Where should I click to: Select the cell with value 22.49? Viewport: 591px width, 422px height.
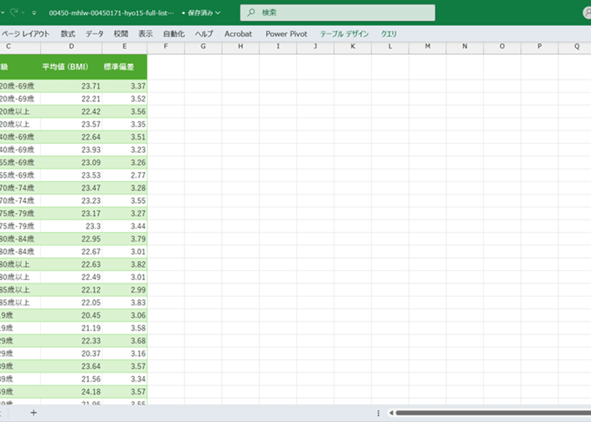click(71, 277)
